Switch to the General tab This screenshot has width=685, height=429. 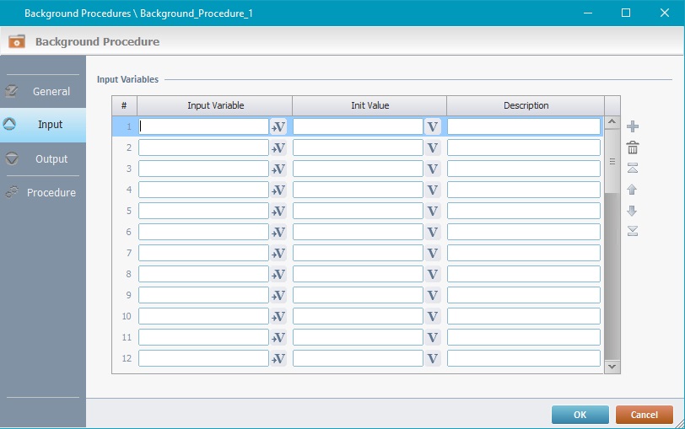(x=51, y=91)
